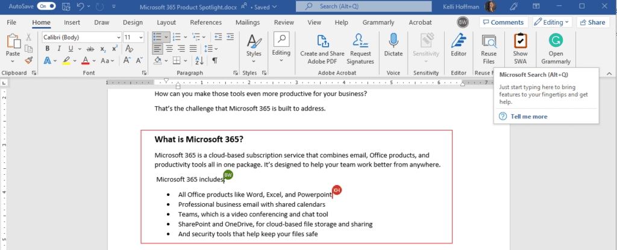The image size is (617, 250).
Task: Click Create and Share Adobe PDF
Action: tap(322, 49)
